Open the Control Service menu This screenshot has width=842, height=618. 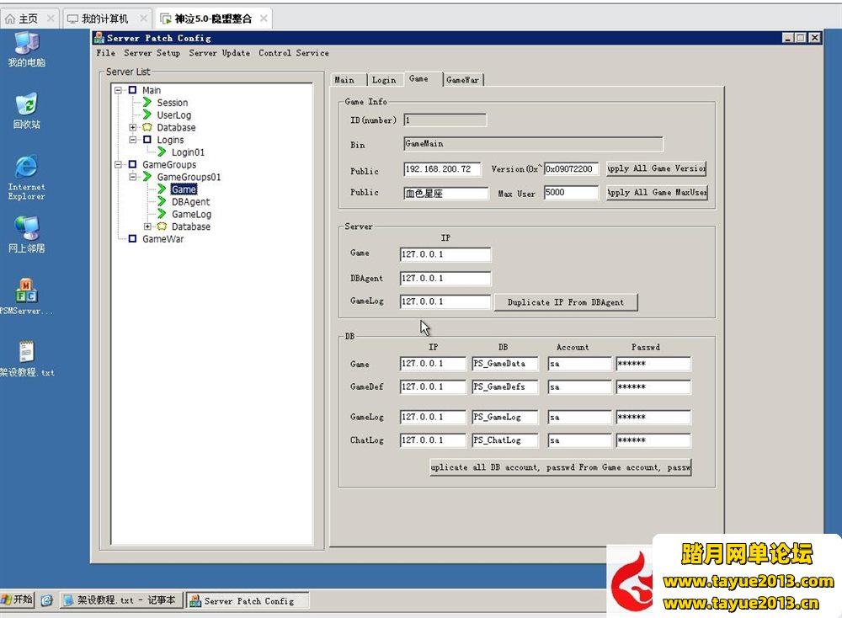(294, 53)
